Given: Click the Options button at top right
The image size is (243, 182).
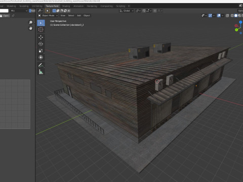Looking at the screenshot, I should tap(240, 11).
